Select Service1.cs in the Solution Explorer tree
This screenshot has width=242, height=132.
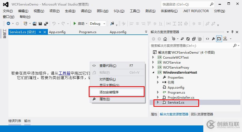[176, 103]
